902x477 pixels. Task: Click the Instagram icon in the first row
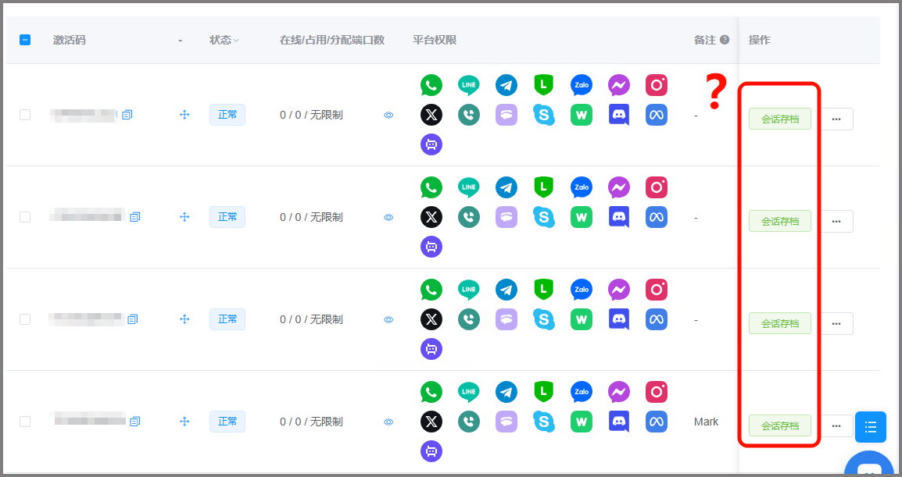[657, 85]
